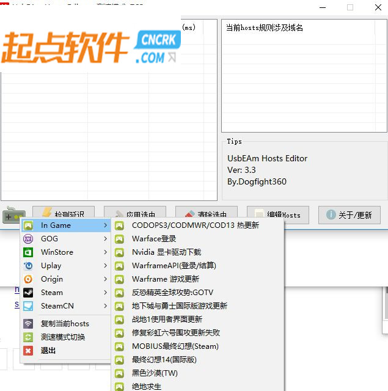Open the GOG menu entry
388x391 pixels.
point(66,239)
